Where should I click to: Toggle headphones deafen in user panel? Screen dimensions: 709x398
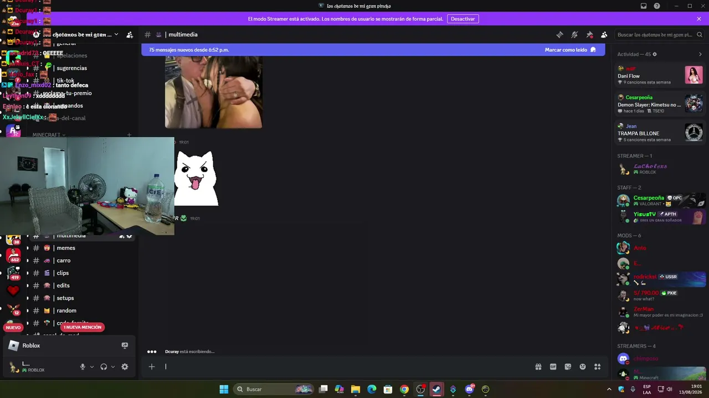point(104,366)
